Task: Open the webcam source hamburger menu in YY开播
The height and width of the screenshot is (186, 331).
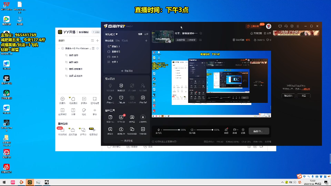Action: pyautogui.click(x=93, y=48)
